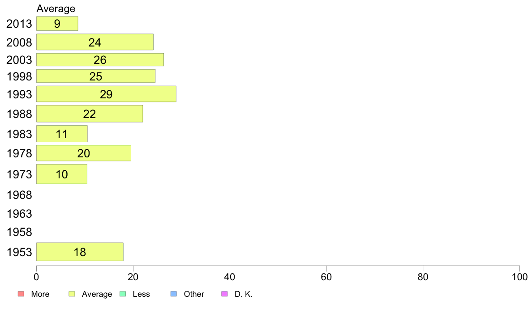532x329 pixels.
Task: Click the magenta D. K. legend swatch
Action: [x=224, y=294]
